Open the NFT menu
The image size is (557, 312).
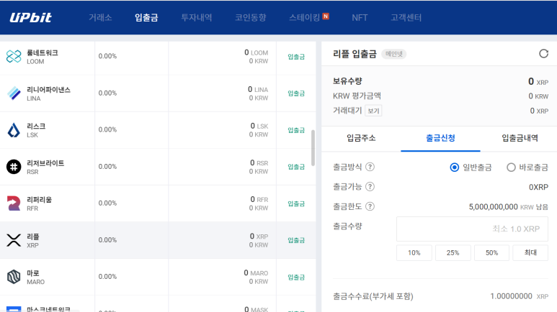(360, 17)
